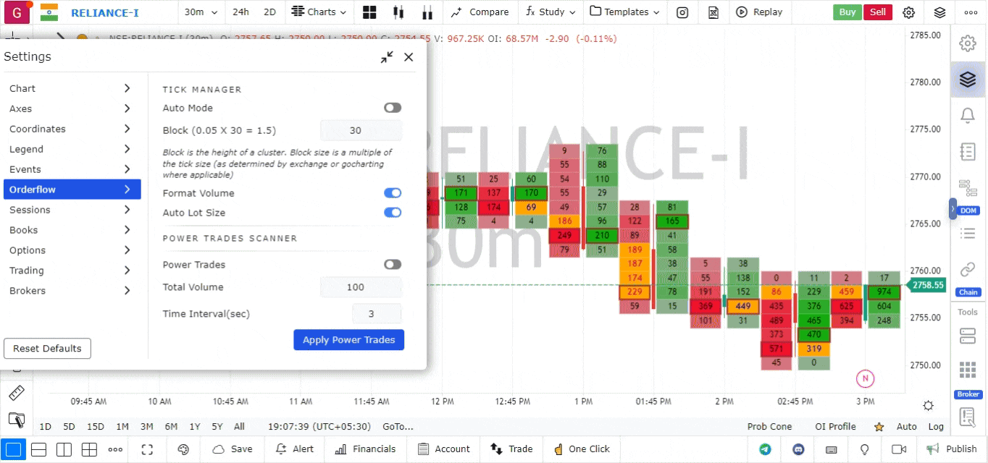Click the Instagram icon in top toolbar

[x=682, y=12]
